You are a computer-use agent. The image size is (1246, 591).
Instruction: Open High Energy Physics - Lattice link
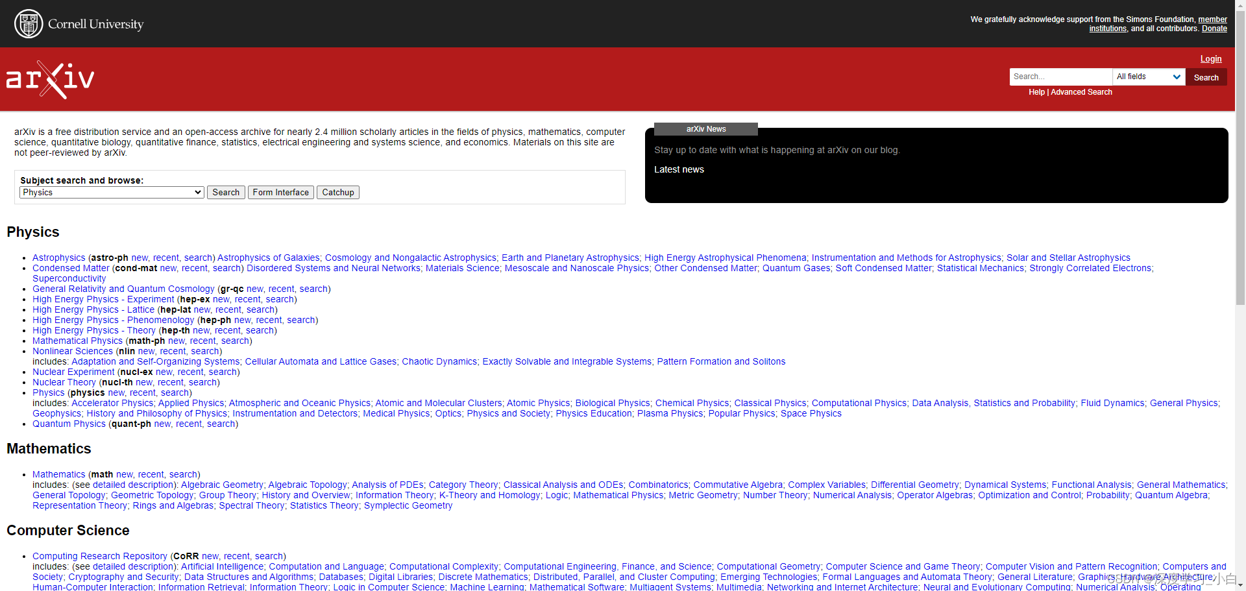[x=93, y=309]
